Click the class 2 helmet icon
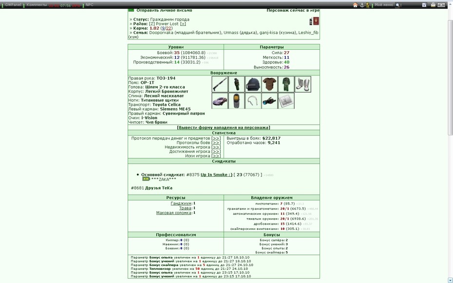The width and height of the screenshot is (453, 283). point(253,84)
